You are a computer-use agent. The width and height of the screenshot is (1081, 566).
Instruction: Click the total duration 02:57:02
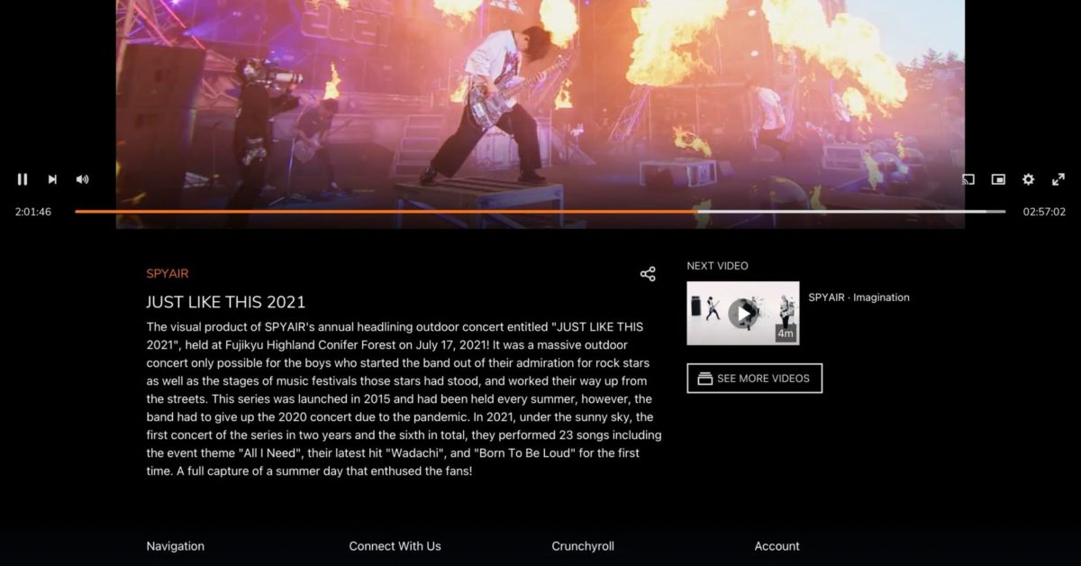[1044, 212]
